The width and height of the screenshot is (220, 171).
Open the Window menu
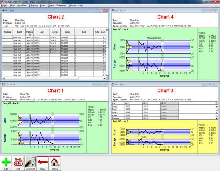[x=72, y=5]
